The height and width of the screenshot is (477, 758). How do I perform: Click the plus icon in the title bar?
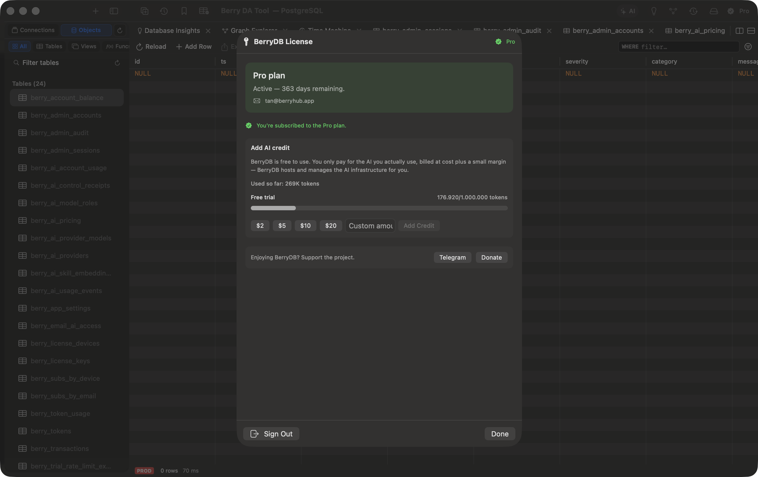(x=96, y=11)
